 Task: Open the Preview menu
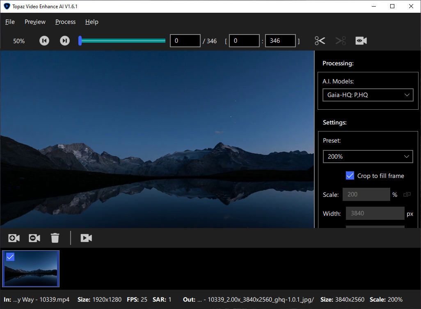point(35,22)
